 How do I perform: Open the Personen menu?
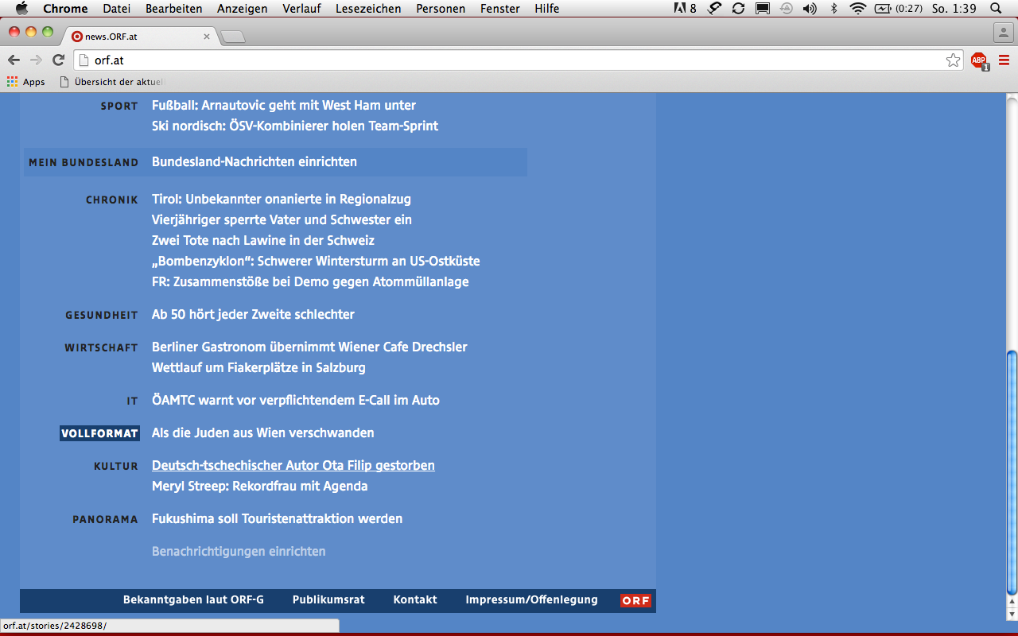click(441, 9)
